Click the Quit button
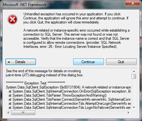This screenshot has width=142, height=121. (x=121, y=62)
